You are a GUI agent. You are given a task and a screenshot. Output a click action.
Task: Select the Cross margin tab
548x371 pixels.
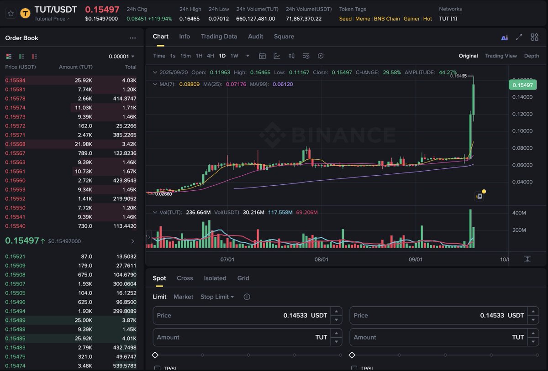click(x=185, y=278)
